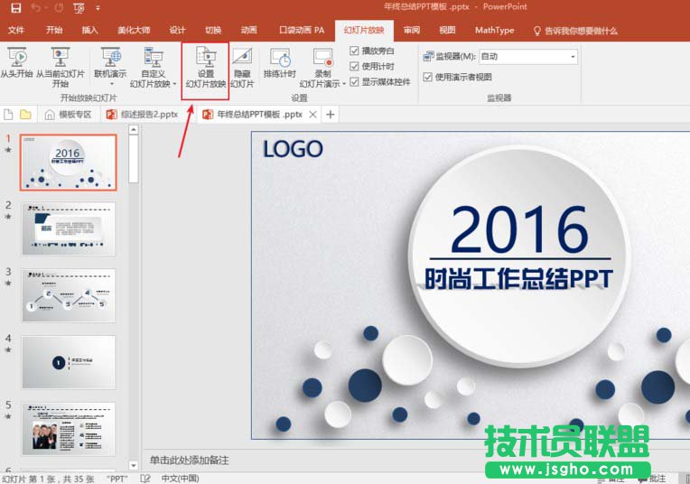Click the LOGO text on slide

pos(293,149)
